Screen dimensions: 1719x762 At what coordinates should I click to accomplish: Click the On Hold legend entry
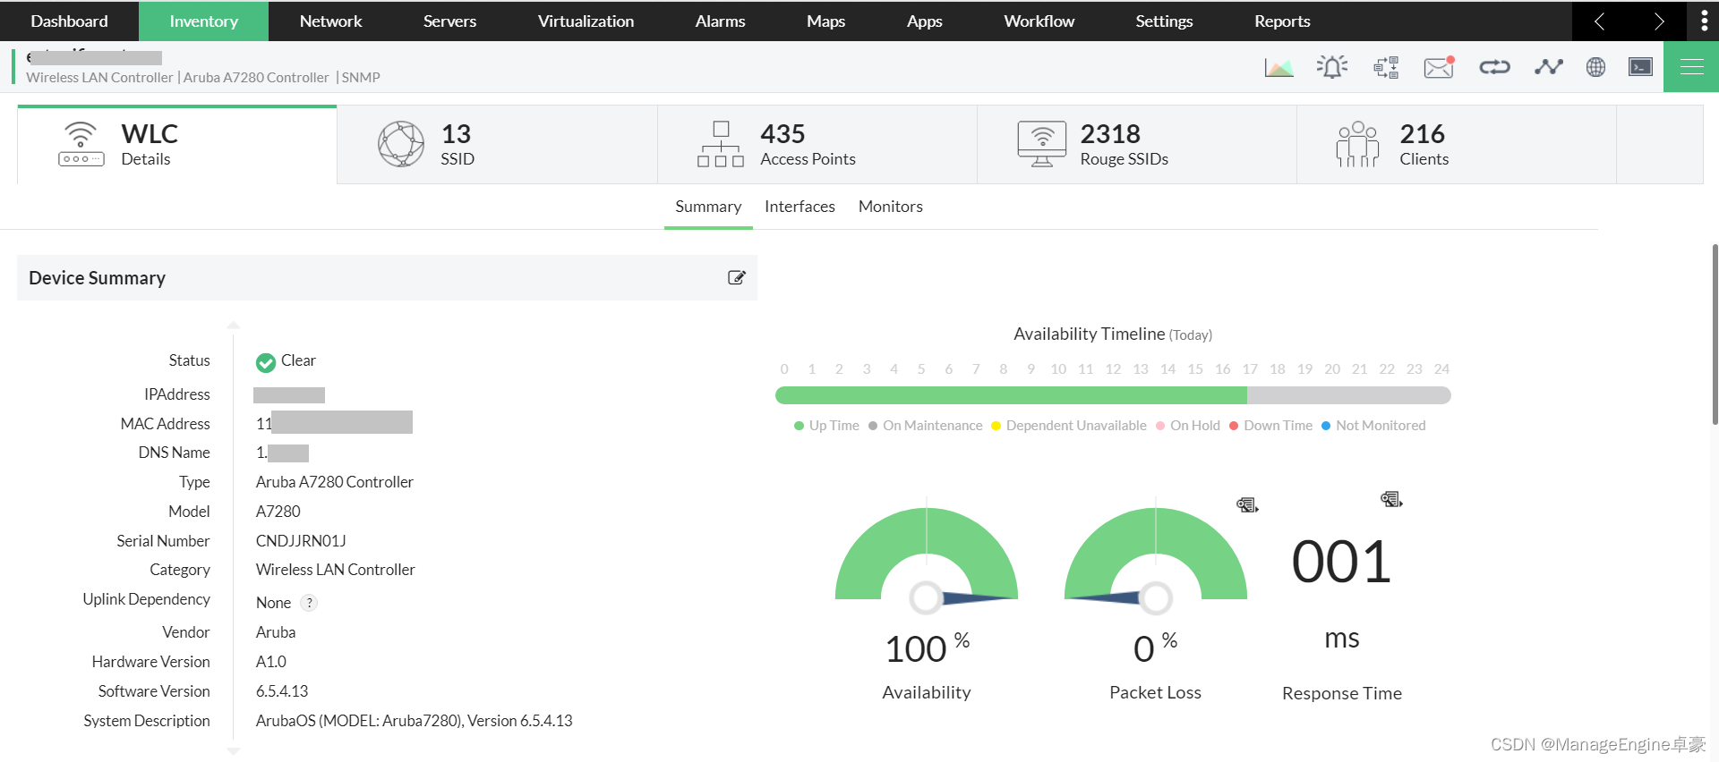click(1188, 426)
